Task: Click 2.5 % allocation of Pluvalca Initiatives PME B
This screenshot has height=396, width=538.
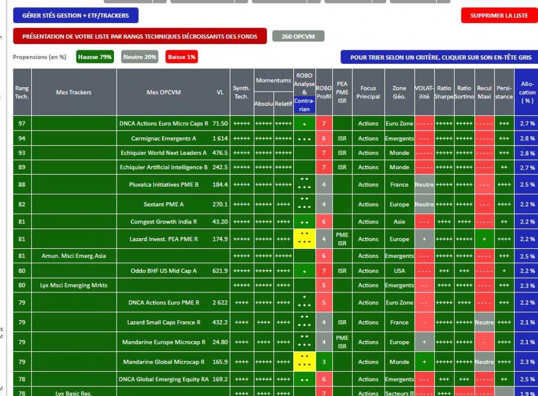Action: click(x=527, y=184)
